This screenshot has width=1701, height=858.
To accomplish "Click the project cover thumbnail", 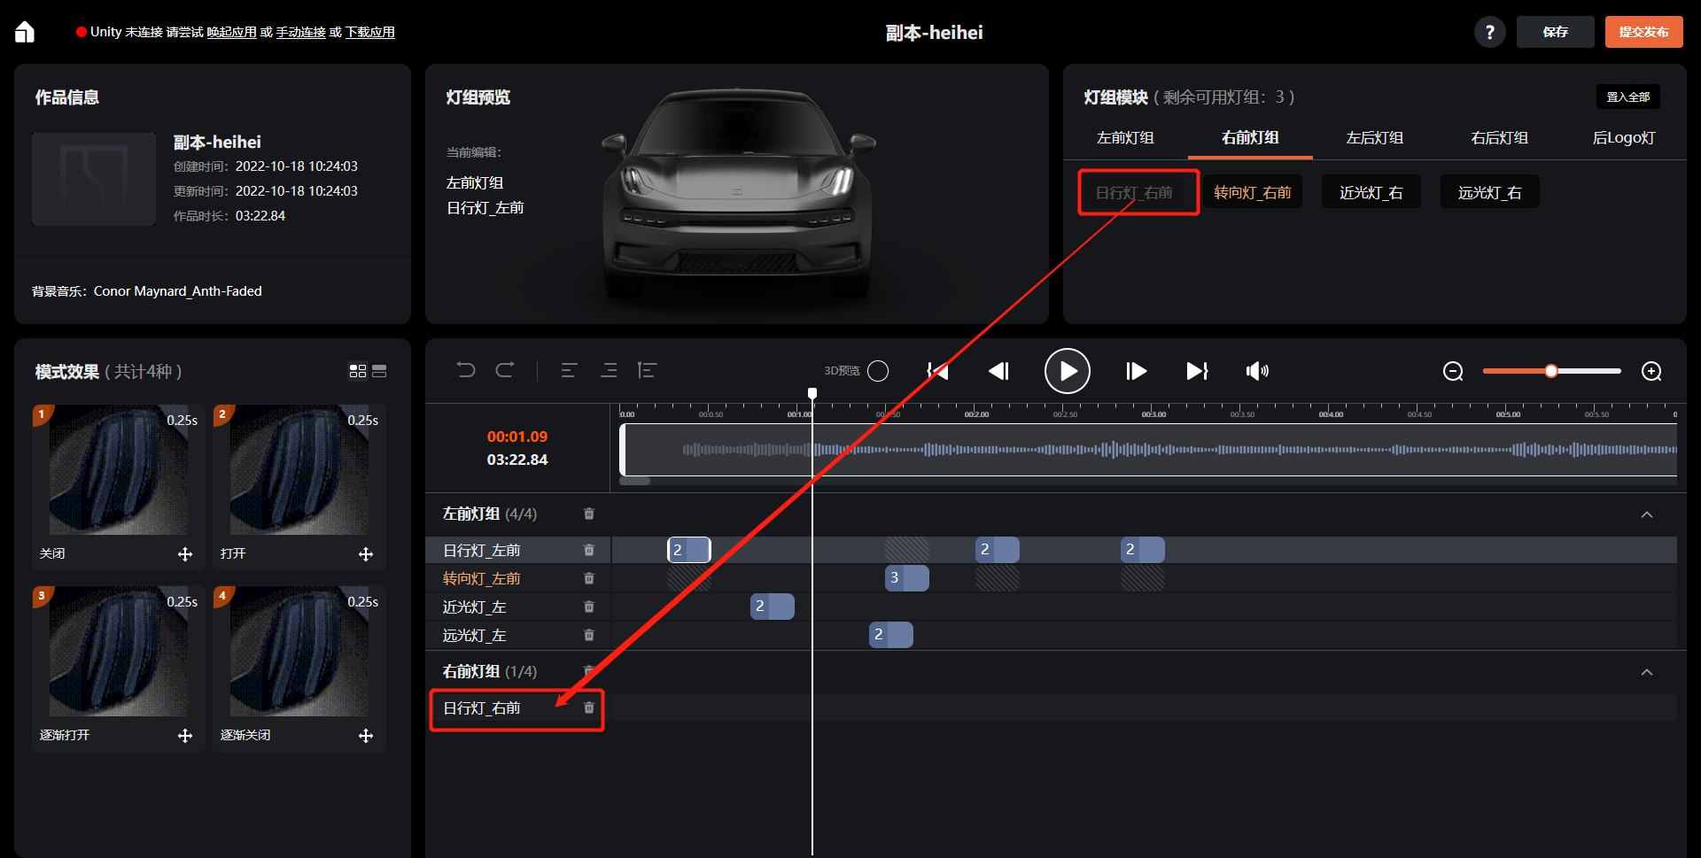I will [x=94, y=179].
